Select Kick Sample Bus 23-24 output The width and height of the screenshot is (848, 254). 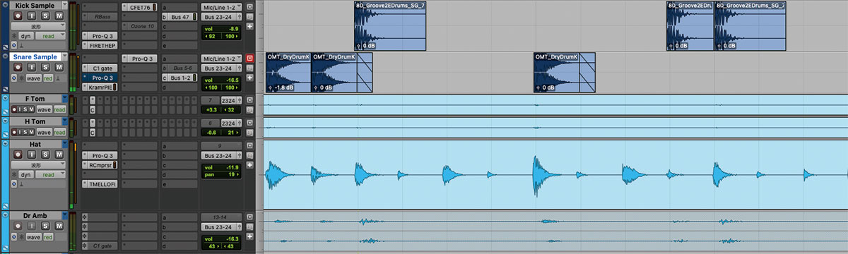point(221,17)
